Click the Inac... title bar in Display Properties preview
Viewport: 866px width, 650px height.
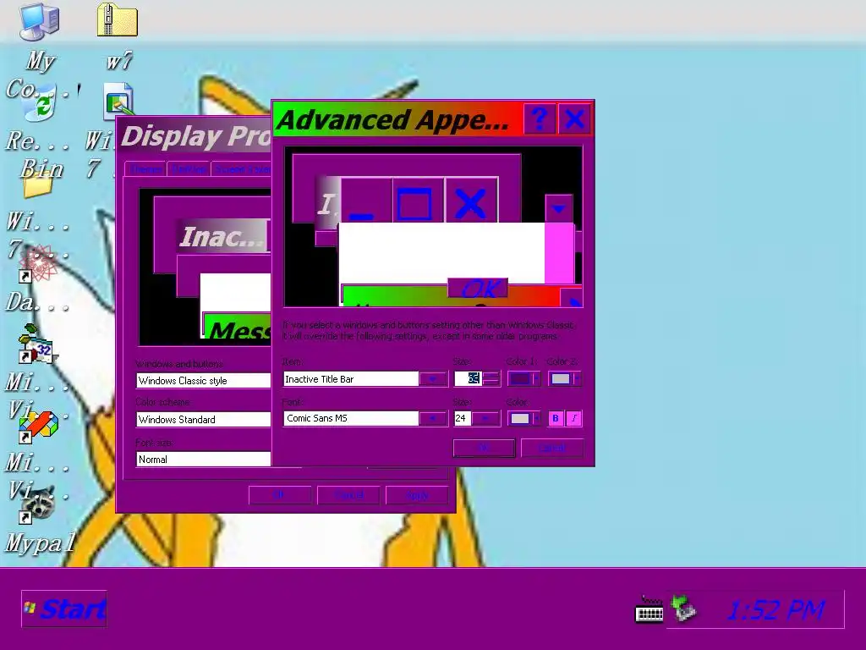coord(223,236)
